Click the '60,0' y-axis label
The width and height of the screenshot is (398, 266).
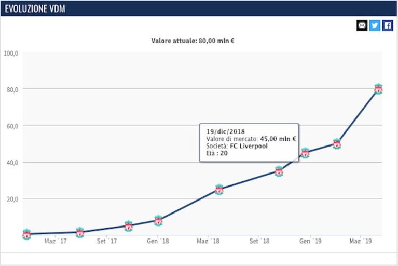[12, 126]
